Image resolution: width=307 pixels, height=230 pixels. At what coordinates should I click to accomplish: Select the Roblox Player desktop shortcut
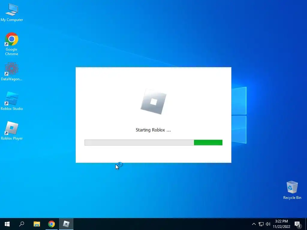[x=12, y=131]
